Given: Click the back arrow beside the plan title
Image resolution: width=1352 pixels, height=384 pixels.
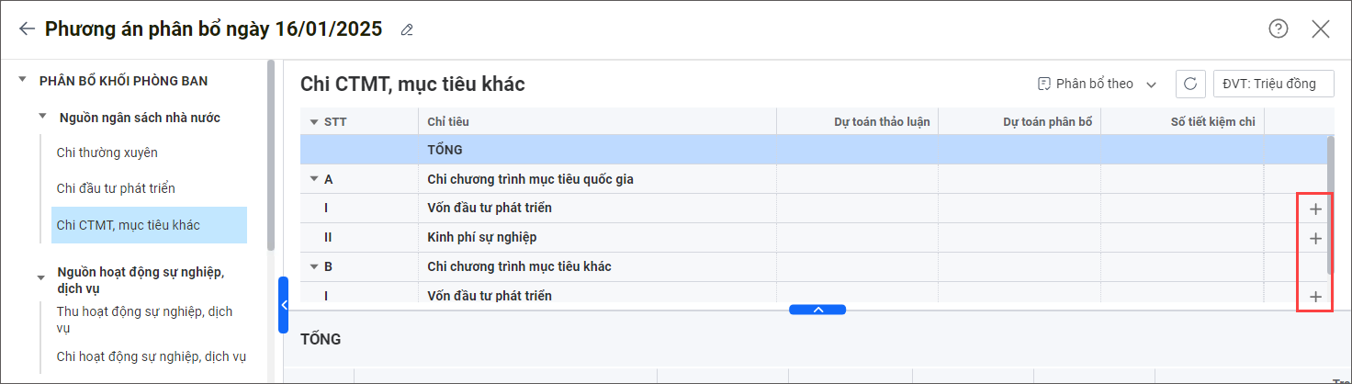Looking at the screenshot, I should tap(27, 29).
